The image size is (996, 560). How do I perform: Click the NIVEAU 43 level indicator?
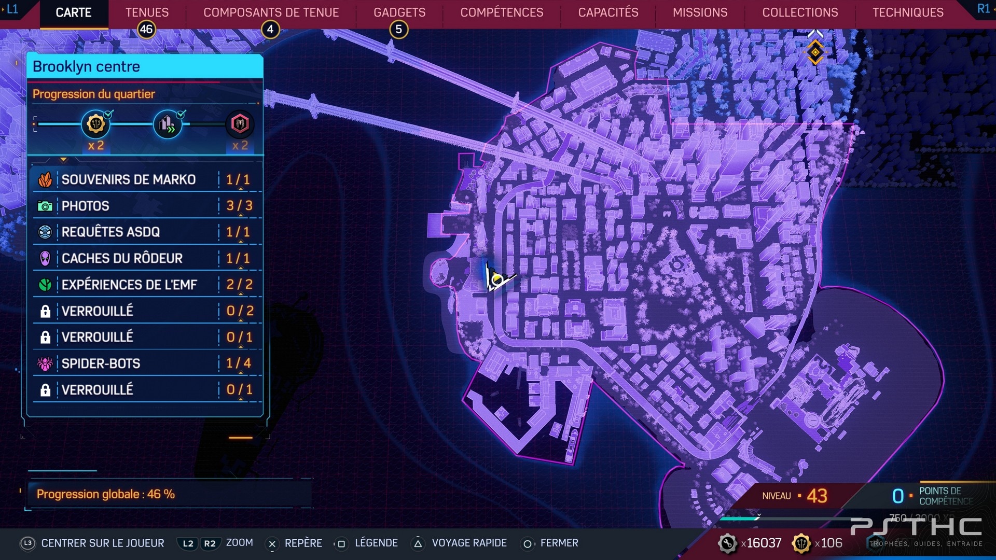795,496
